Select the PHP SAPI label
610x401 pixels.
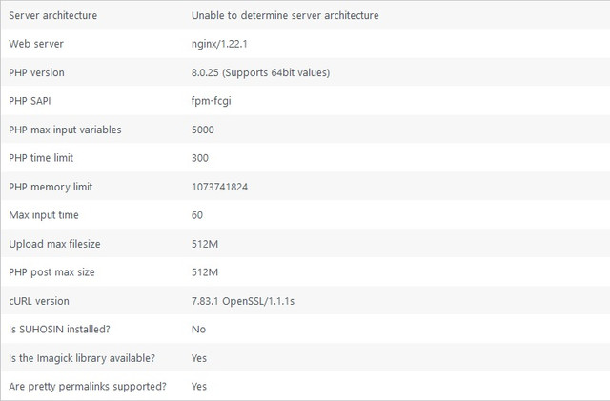pos(30,101)
